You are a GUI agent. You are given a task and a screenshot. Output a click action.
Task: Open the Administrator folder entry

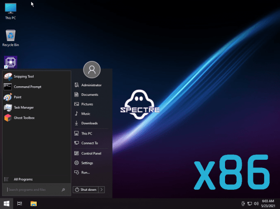pos(91,85)
